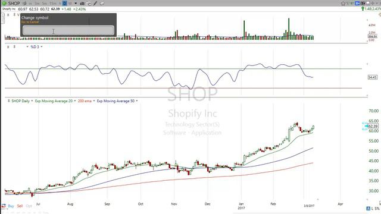Open Exp Moving Average 50 dropdown
The width and height of the screenshot is (381, 214).
(x=137, y=101)
